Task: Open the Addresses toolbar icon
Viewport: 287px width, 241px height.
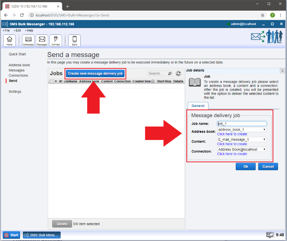Action: [x=28, y=40]
